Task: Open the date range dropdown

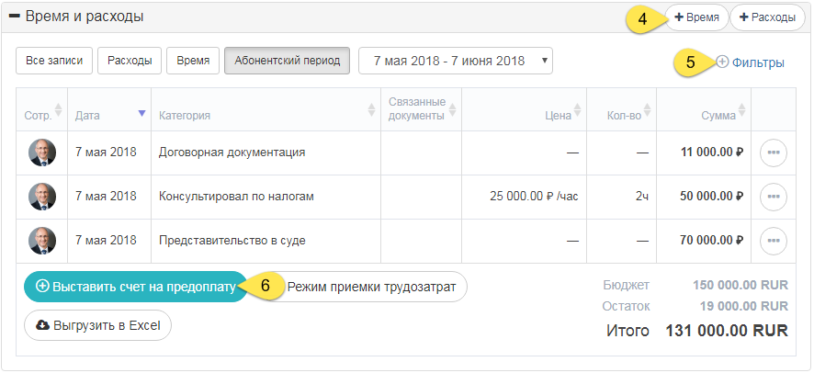Action: click(456, 61)
